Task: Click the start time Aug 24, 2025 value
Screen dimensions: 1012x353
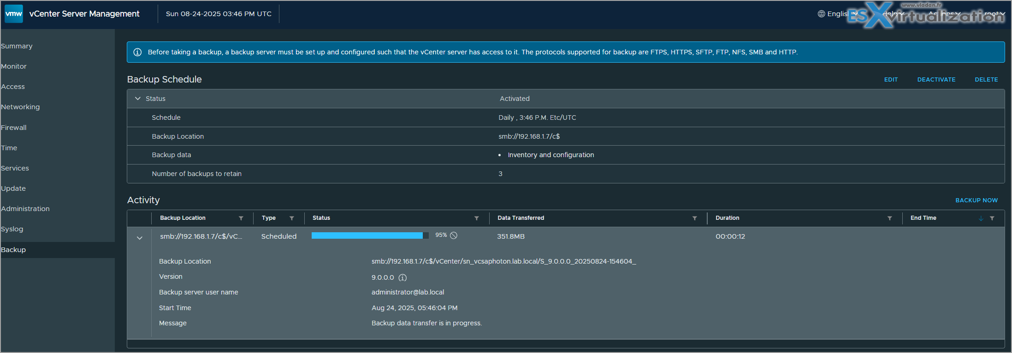Action: 414,308
